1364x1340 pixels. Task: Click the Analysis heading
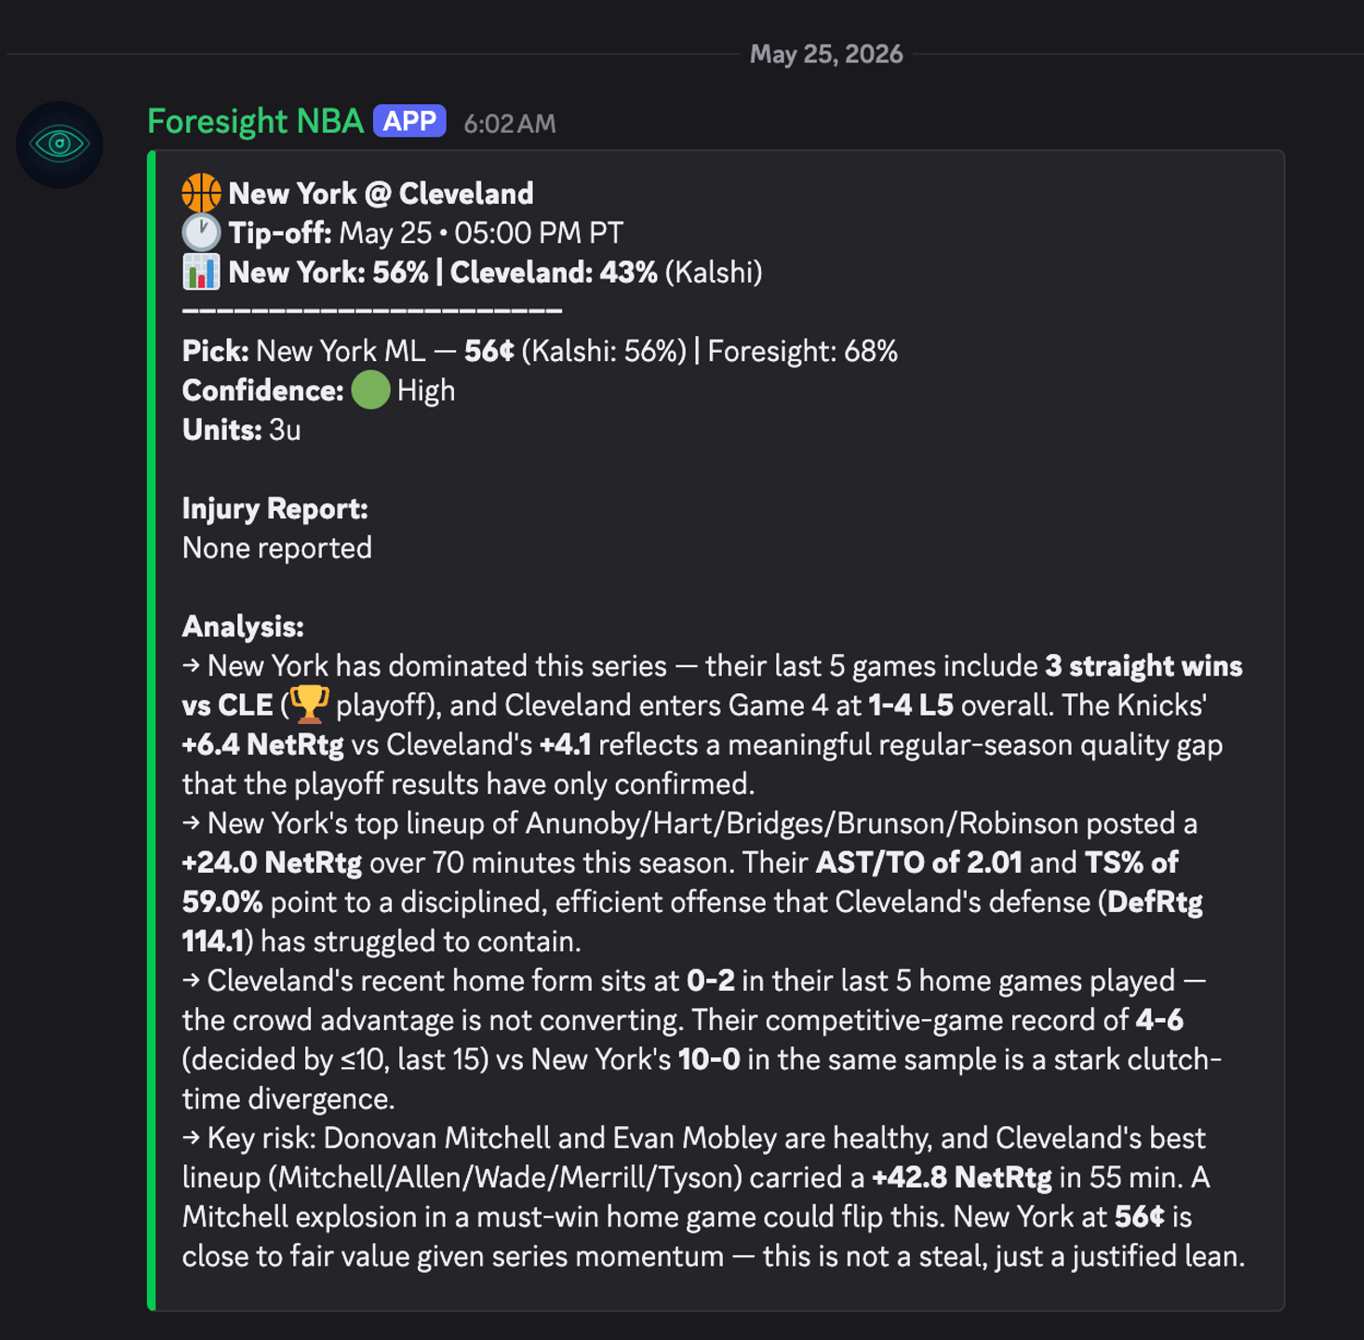tap(243, 626)
